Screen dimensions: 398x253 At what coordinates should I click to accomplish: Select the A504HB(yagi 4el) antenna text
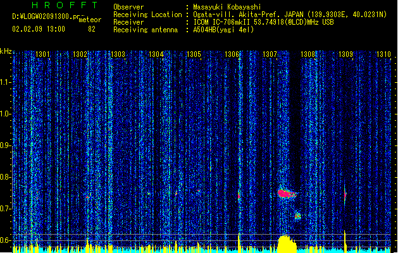click(223, 30)
